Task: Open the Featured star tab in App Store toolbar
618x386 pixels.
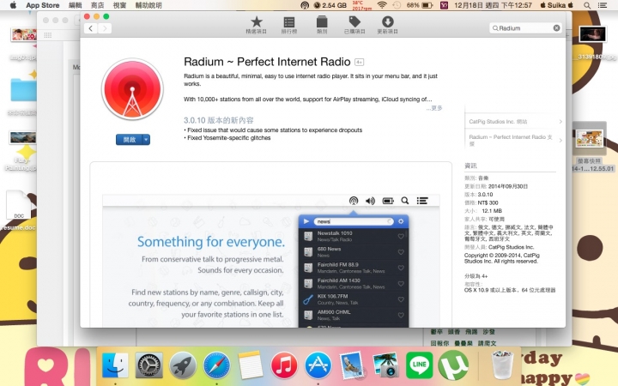Action: tap(256, 25)
